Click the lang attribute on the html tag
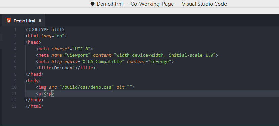Image resolution: width=279 pixels, height=126 pixels. coord(46,36)
